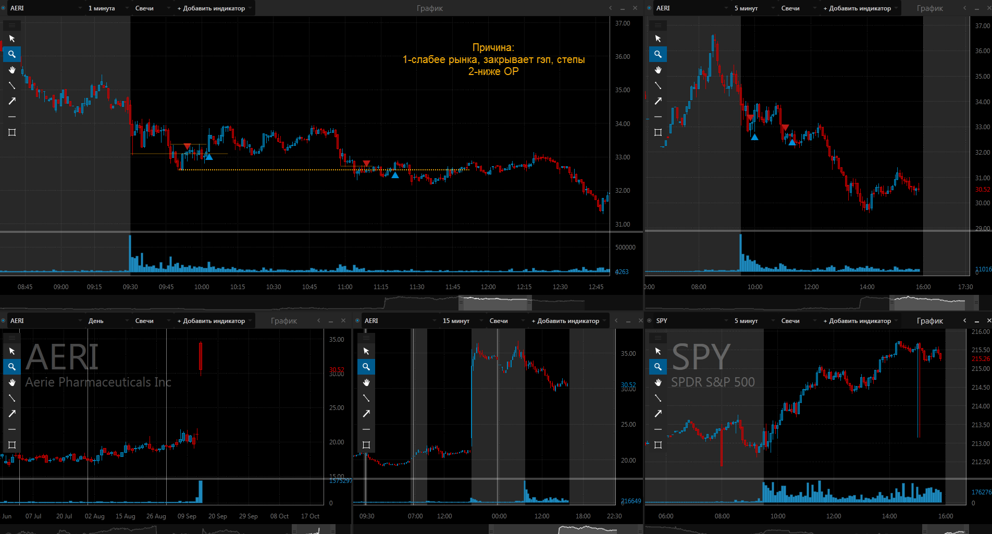Select the rectangle tool in AERI 1 минута chart
992x534 pixels.
[x=12, y=132]
